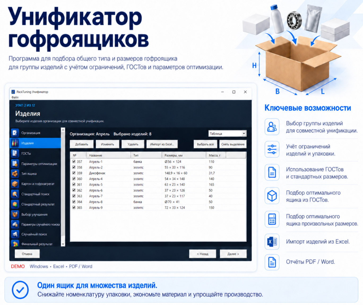This screenshot has width=363, height=305.
Task: Click the Отмена button
Action: pos(27,254)
